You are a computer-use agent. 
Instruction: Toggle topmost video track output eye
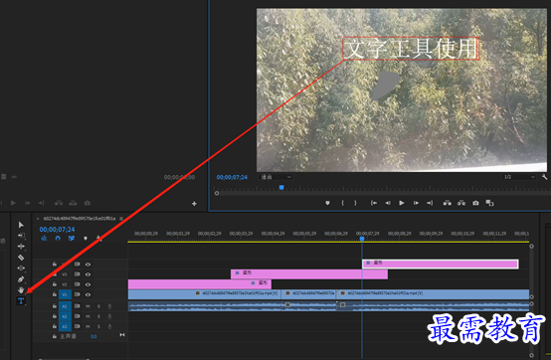coord(88,265)
